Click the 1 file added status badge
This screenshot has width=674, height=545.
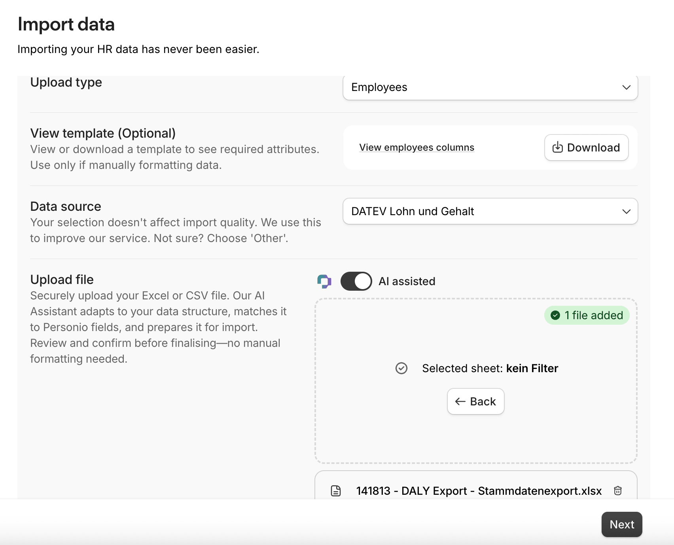coord(587,315)
